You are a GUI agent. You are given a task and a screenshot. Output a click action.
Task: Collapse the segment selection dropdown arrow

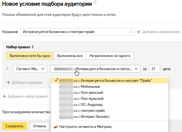coord(136,69)
